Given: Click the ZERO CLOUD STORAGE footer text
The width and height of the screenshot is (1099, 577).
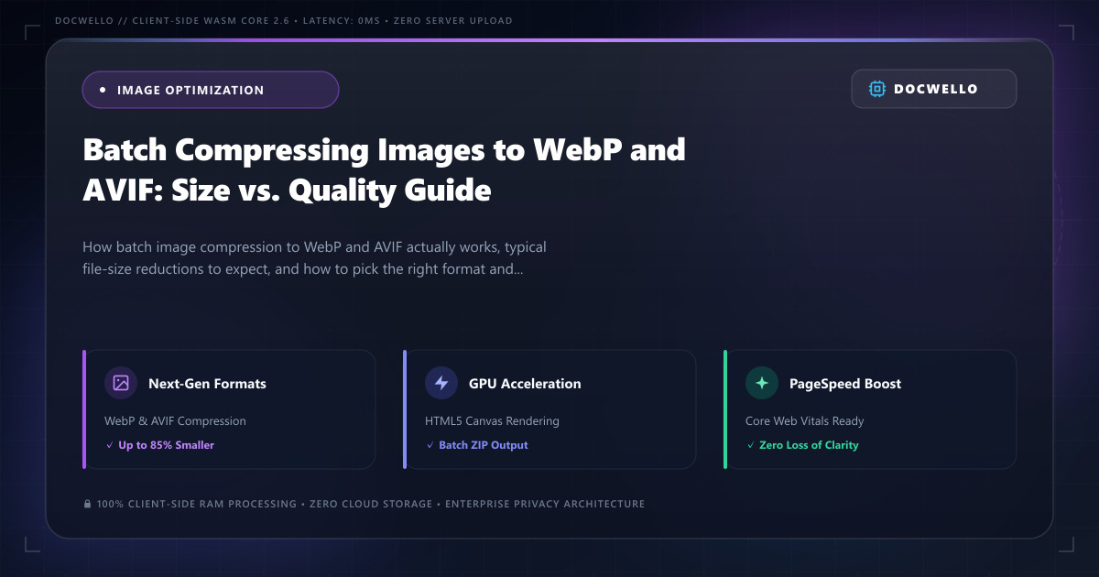Looking at the screenshot, I should click(371, 504).
